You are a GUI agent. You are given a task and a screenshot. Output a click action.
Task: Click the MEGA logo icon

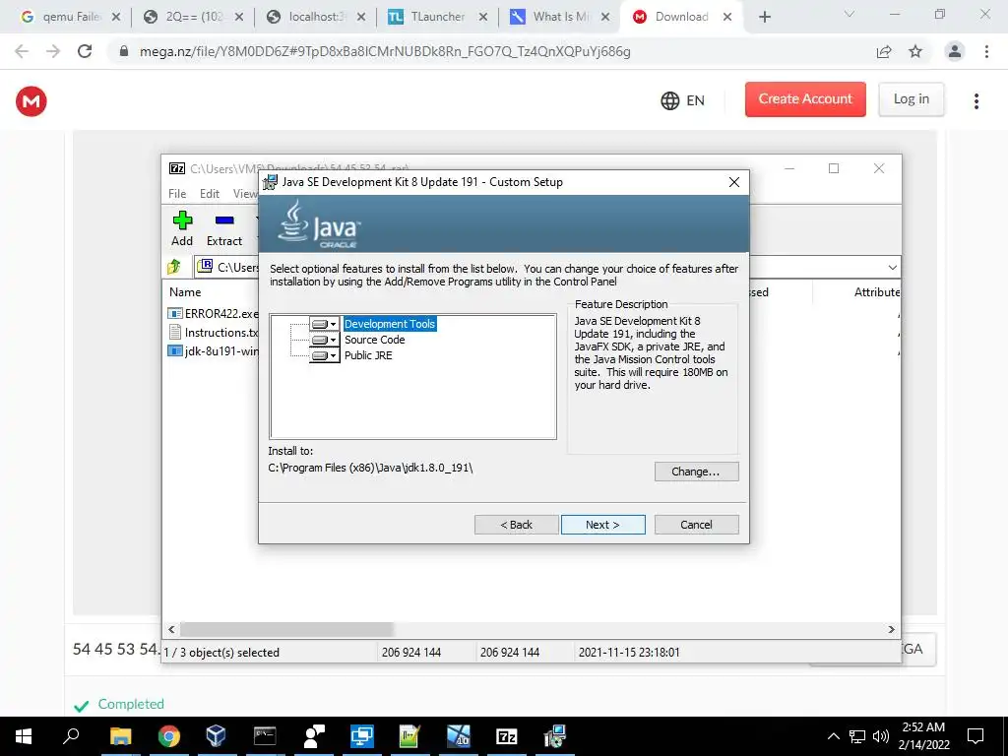31,101
